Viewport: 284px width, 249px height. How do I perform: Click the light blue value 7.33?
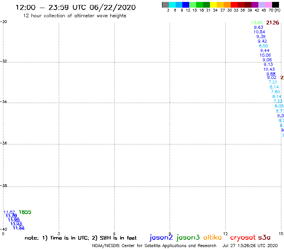[278, 101]
